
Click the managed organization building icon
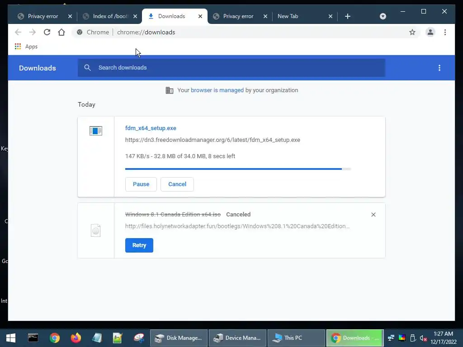click(x=170, y=90)
